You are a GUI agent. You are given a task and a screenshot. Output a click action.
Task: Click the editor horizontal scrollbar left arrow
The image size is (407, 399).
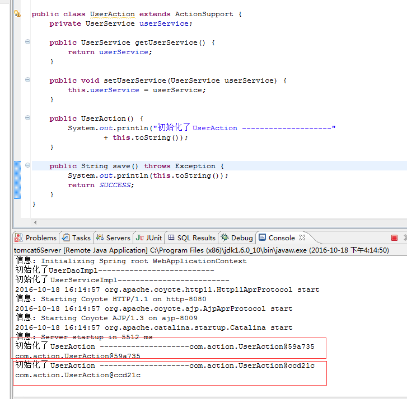tap(35, 222)
